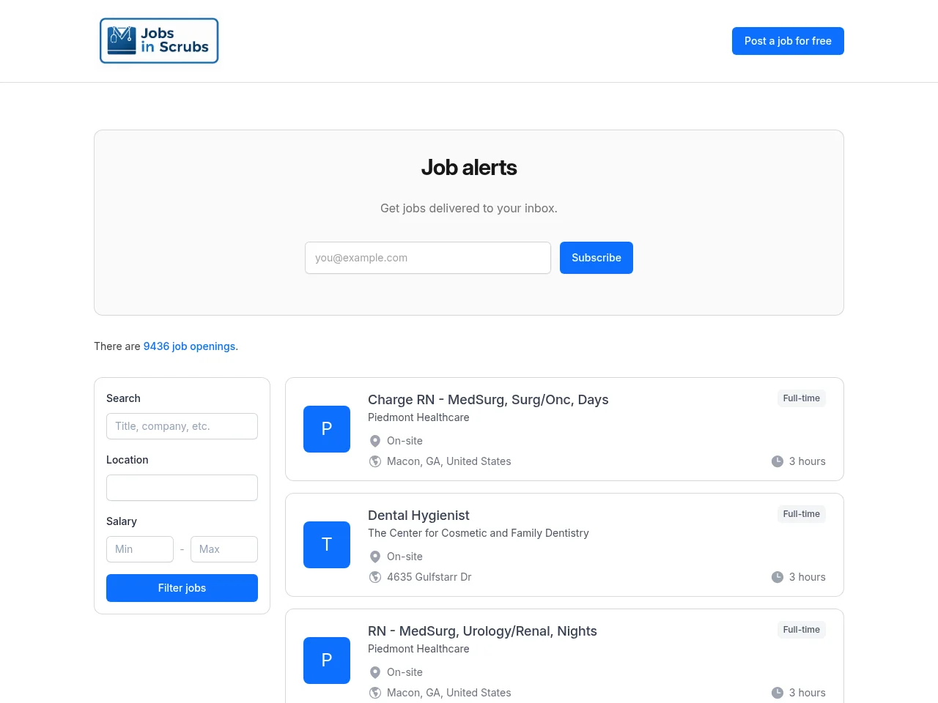Open RN - MedSurg, Urology/Renal, Nights listing
Viewport: 938px width, 703px height.
482,631
